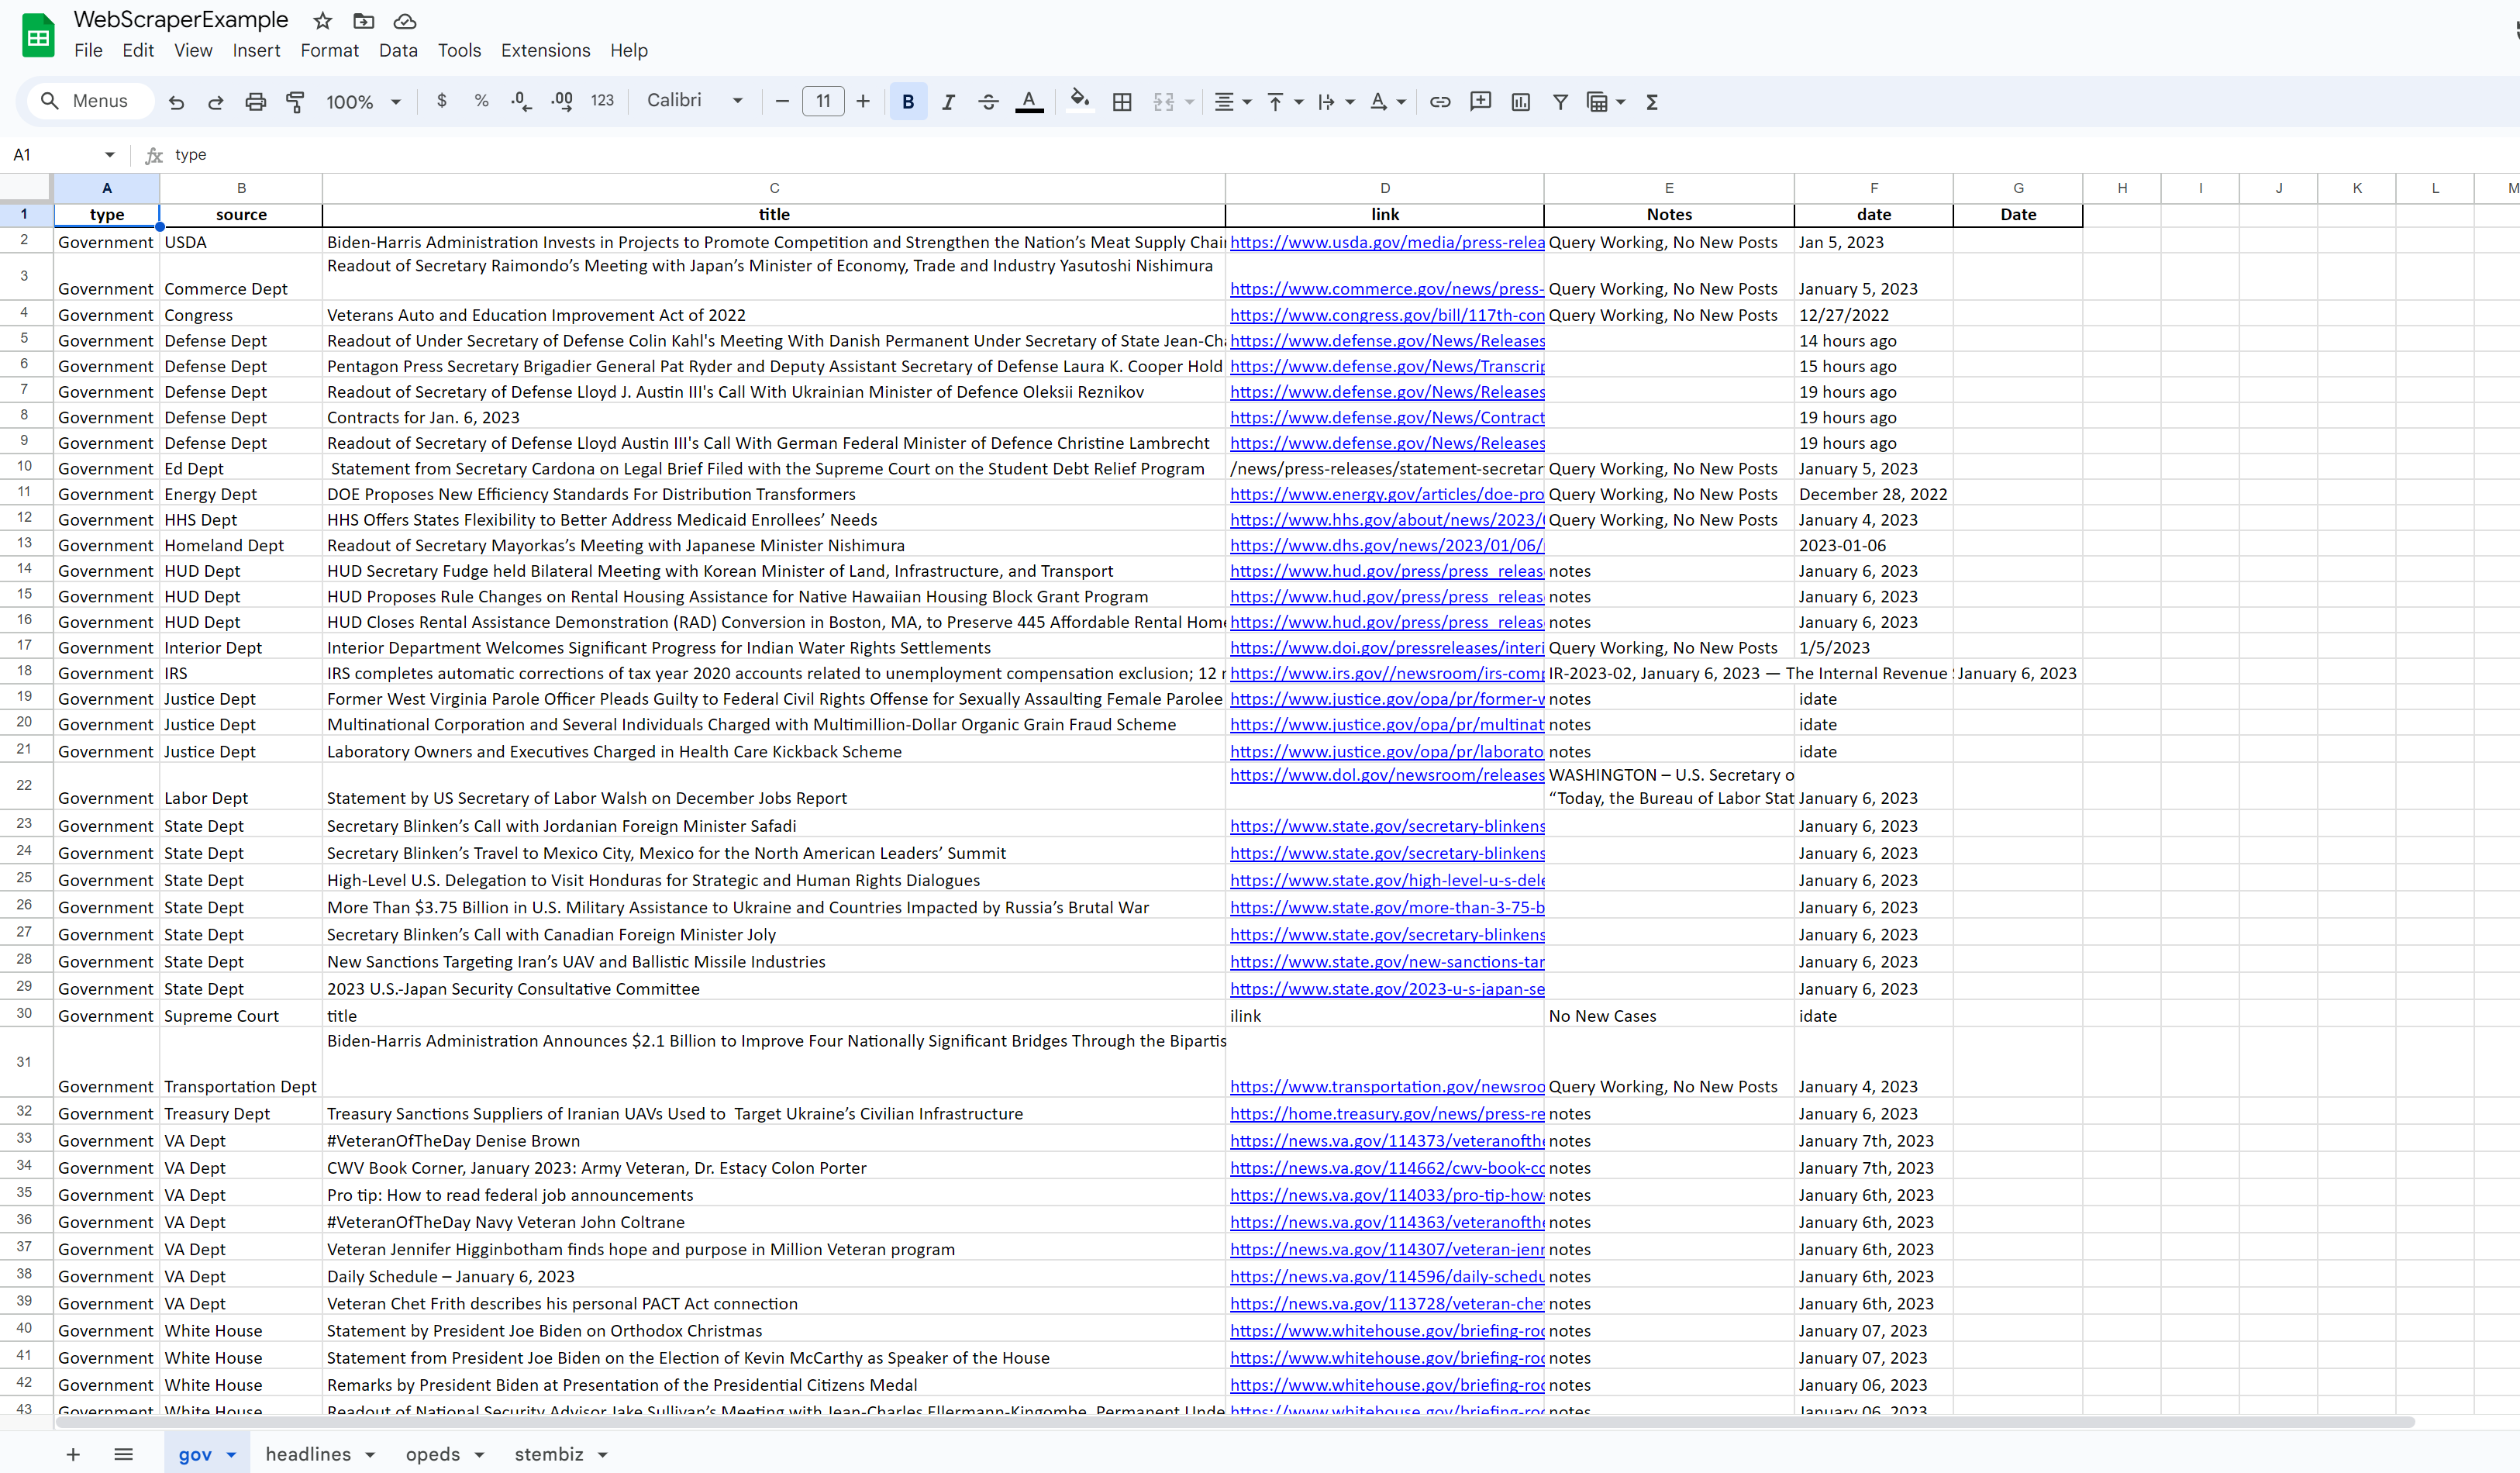
Task: Click the Undo icon
Action: click(176, 102)
